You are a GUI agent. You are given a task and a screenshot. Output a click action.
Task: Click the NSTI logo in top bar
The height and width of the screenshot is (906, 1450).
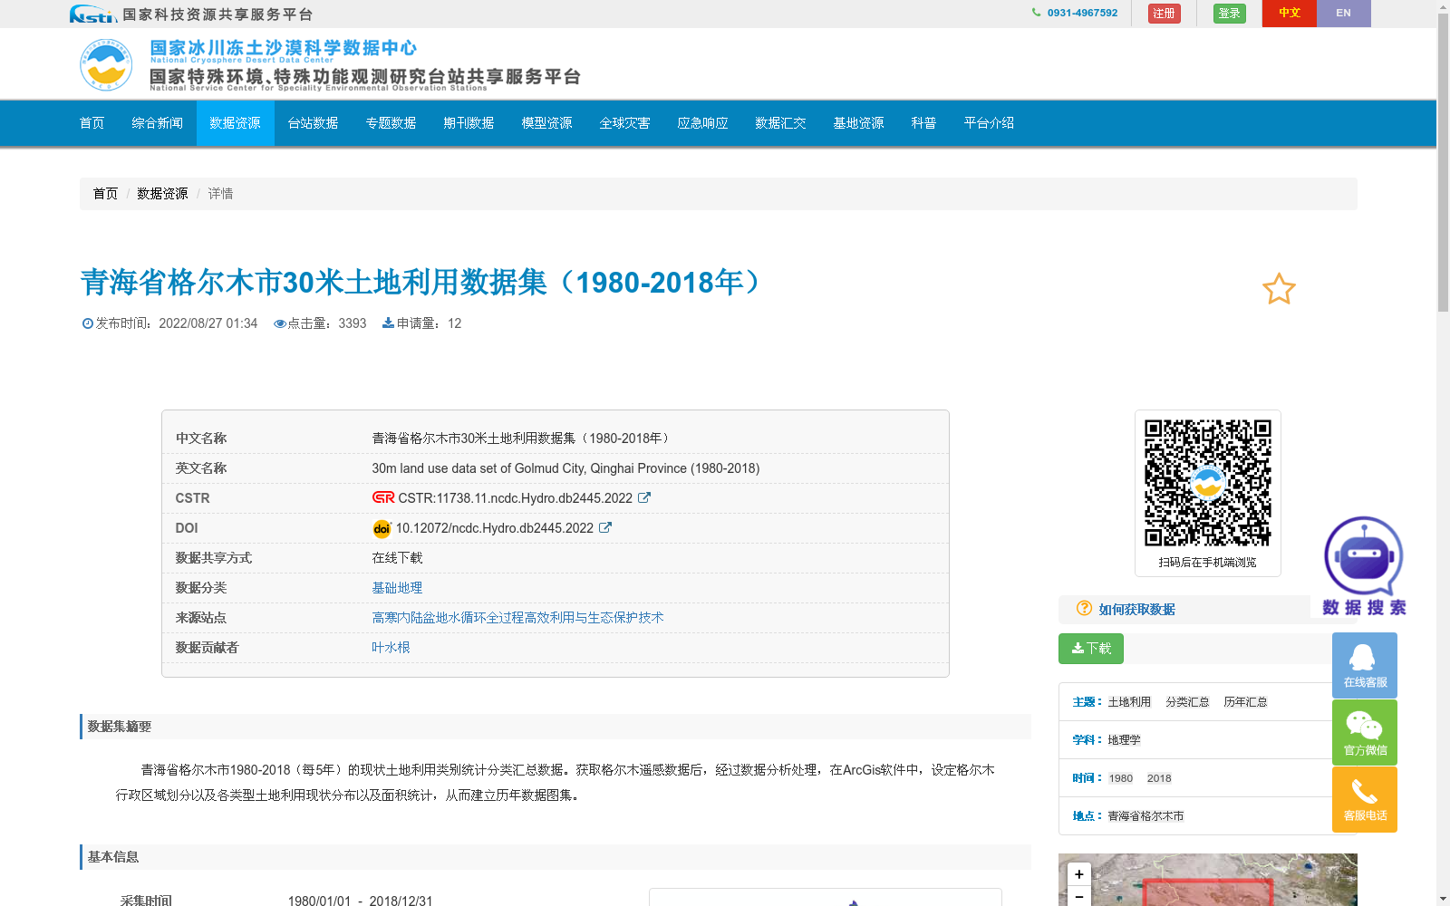tap(92, 14)
